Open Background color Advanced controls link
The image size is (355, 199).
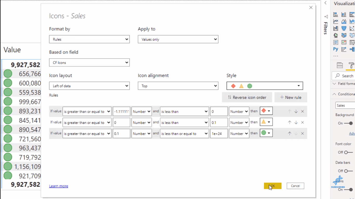pos(352,133)
